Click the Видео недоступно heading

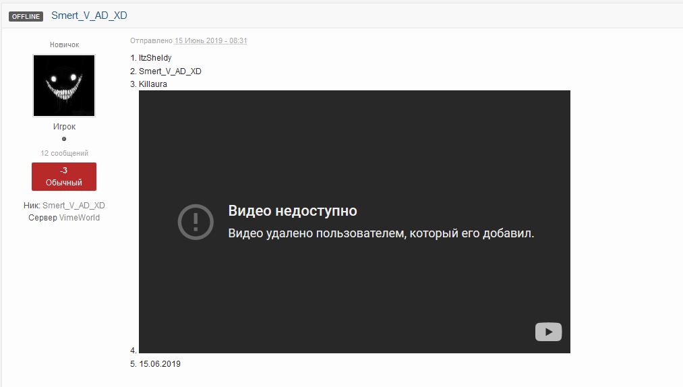click(293, 211)
